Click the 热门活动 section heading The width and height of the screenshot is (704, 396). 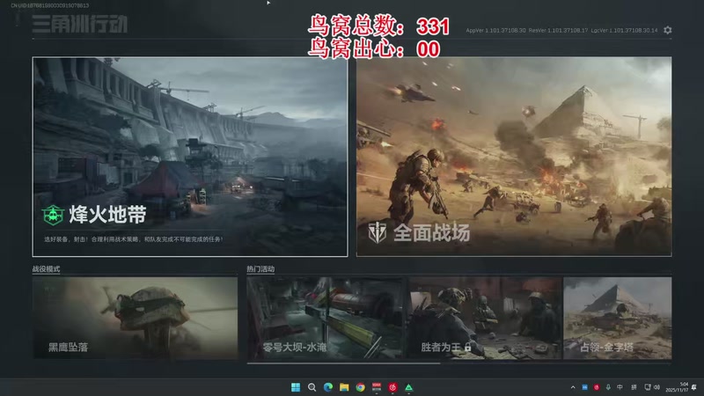pos(260,269)
